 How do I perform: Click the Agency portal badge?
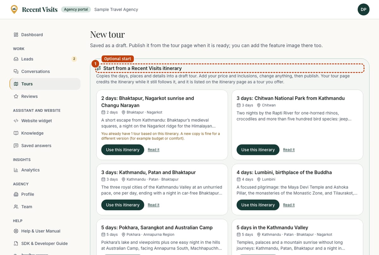76,9
